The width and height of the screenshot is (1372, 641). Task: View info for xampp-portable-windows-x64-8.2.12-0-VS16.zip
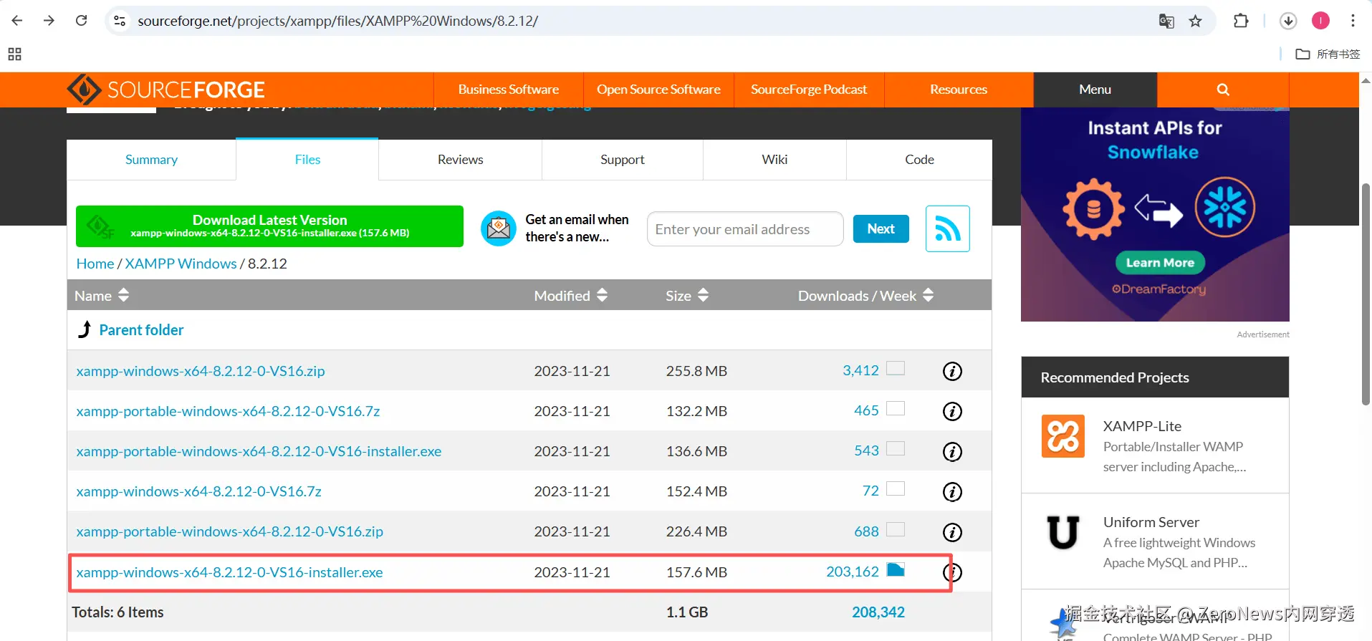[x=952, y=532]
